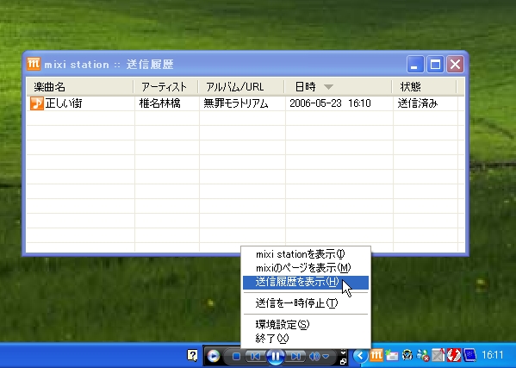Go to previous track in the player toolbar
Viewport: 516px width, 368px height.
tap(255, 357)
